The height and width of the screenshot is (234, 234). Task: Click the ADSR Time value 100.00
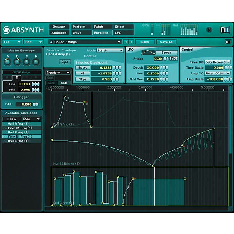(x=24, y=84)
